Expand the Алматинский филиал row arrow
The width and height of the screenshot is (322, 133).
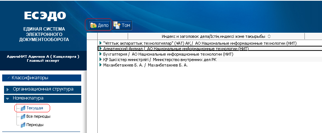100,49
